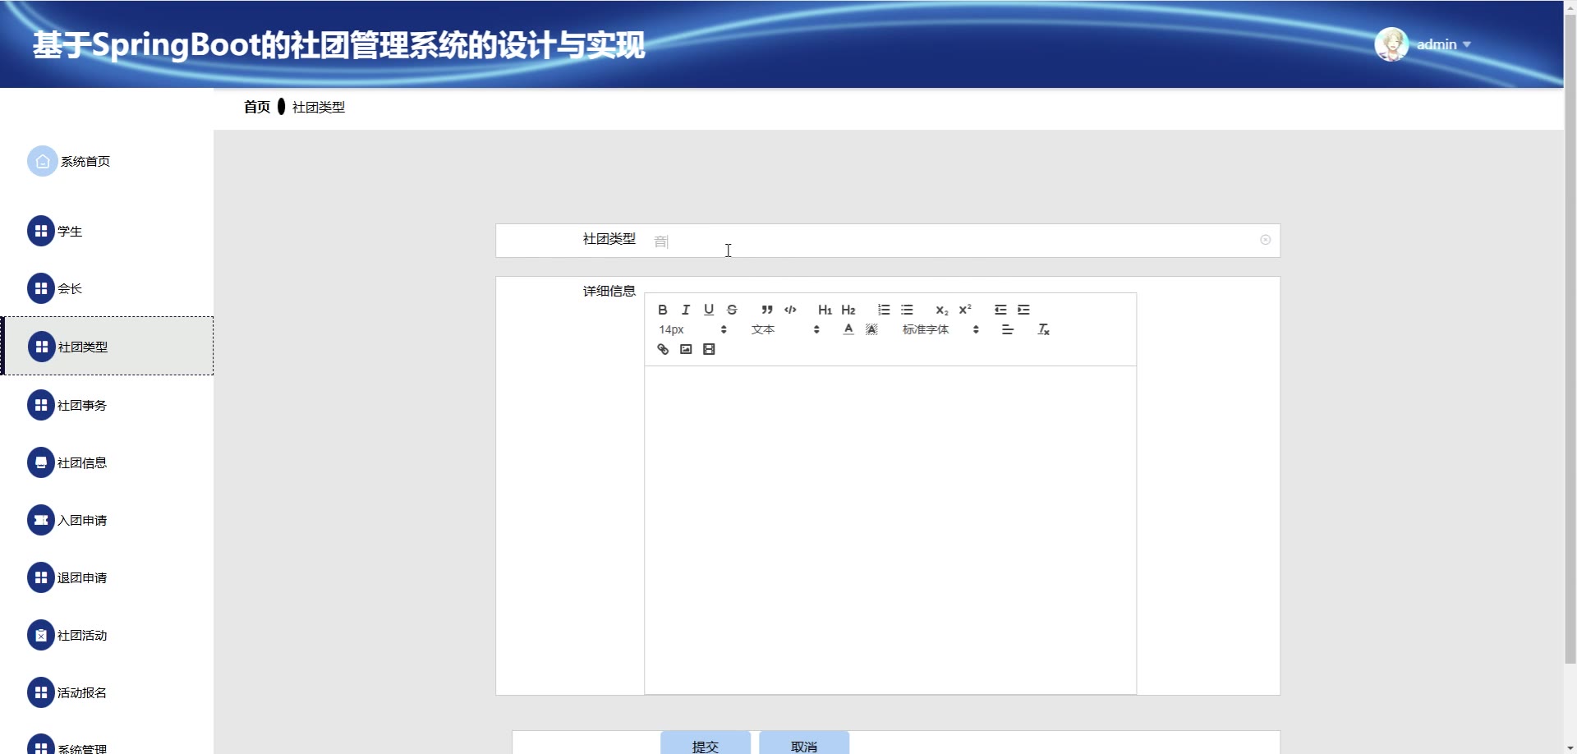Open the 学生 sidebar menu
This screenshot has height=754, width=1577.
click(107, 231)
